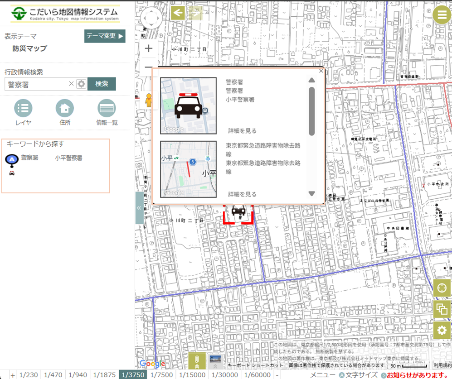
Task: Click the overlapping maps icon
Action: 442,310
